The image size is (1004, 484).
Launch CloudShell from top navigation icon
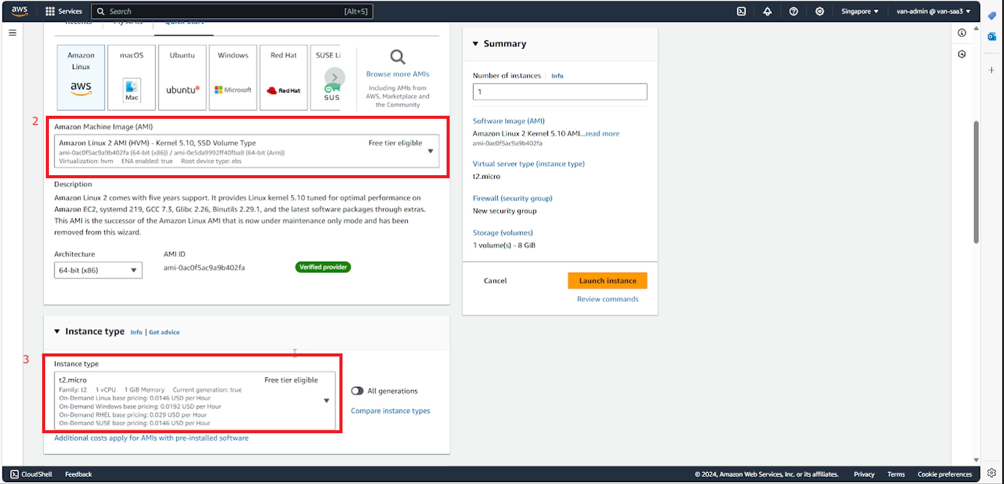point(741,11)
